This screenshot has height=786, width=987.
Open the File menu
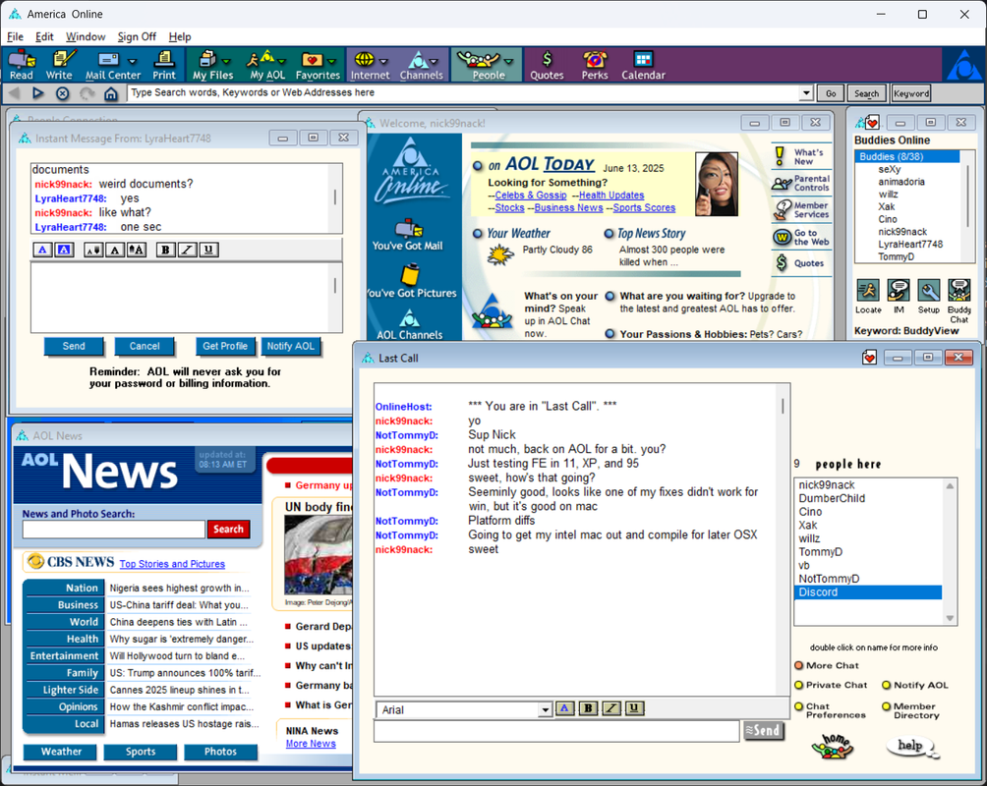(15, 36)
